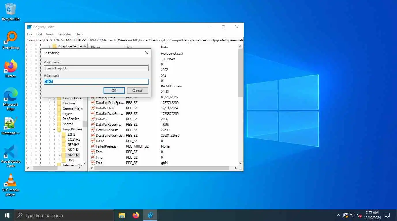Select the CO21H2 key folder

pos(74,140)
